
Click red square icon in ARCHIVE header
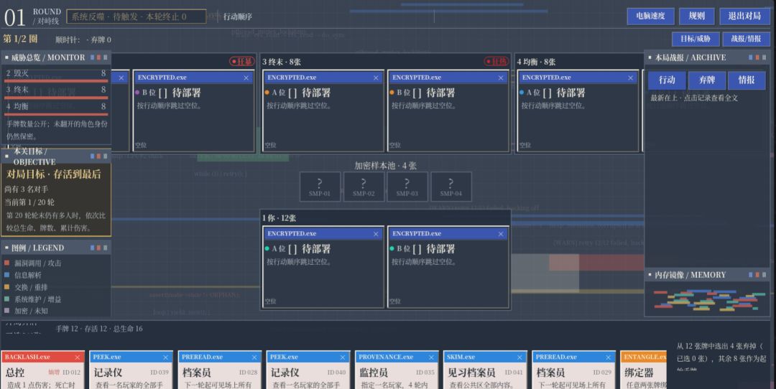pyautogui.click(x=757, y=57)
